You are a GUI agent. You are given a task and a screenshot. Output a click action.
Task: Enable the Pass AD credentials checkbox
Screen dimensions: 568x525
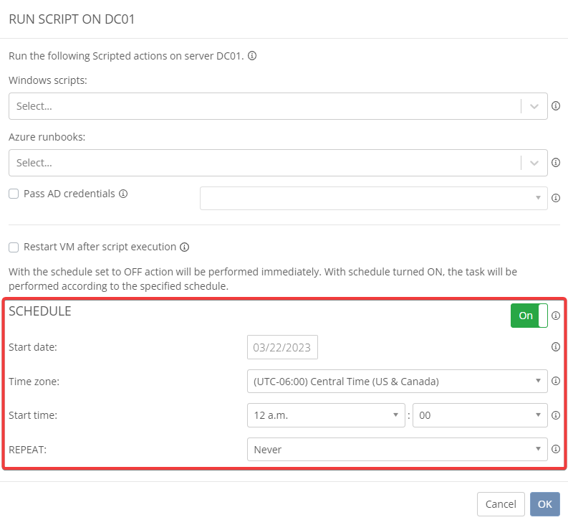[14, 194]
